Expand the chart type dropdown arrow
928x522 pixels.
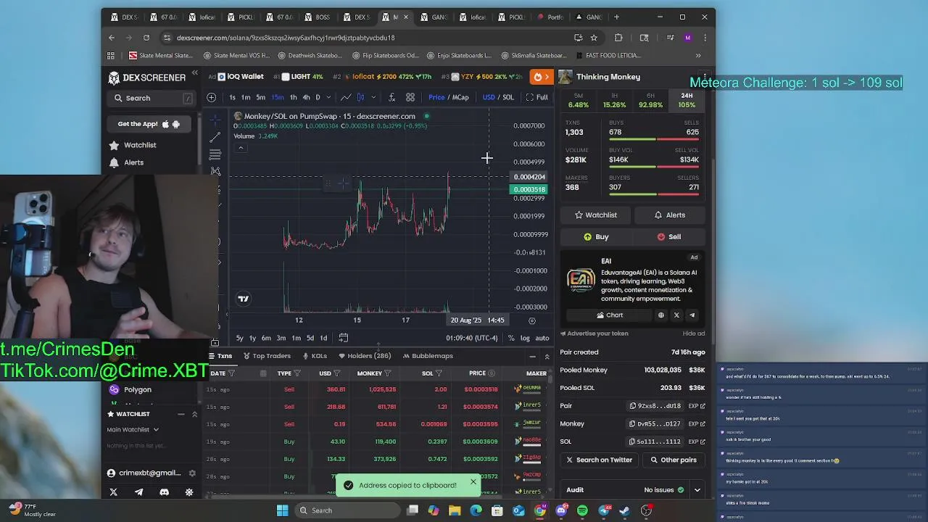pos(373,97)
